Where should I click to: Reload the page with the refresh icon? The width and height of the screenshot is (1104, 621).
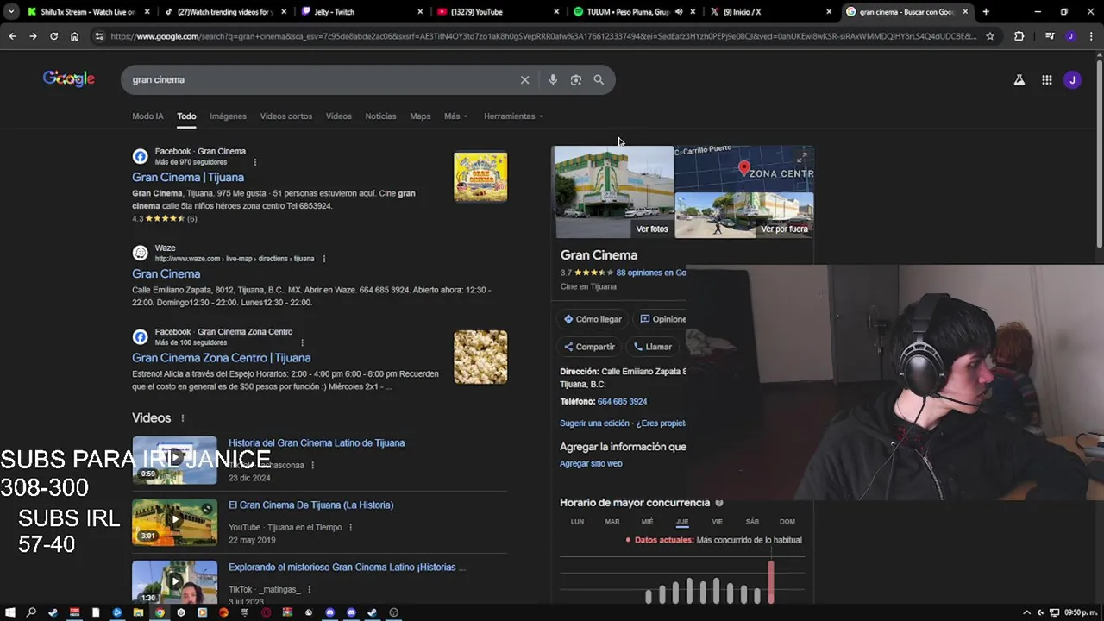pyautogui.click(x=53, y=36)
